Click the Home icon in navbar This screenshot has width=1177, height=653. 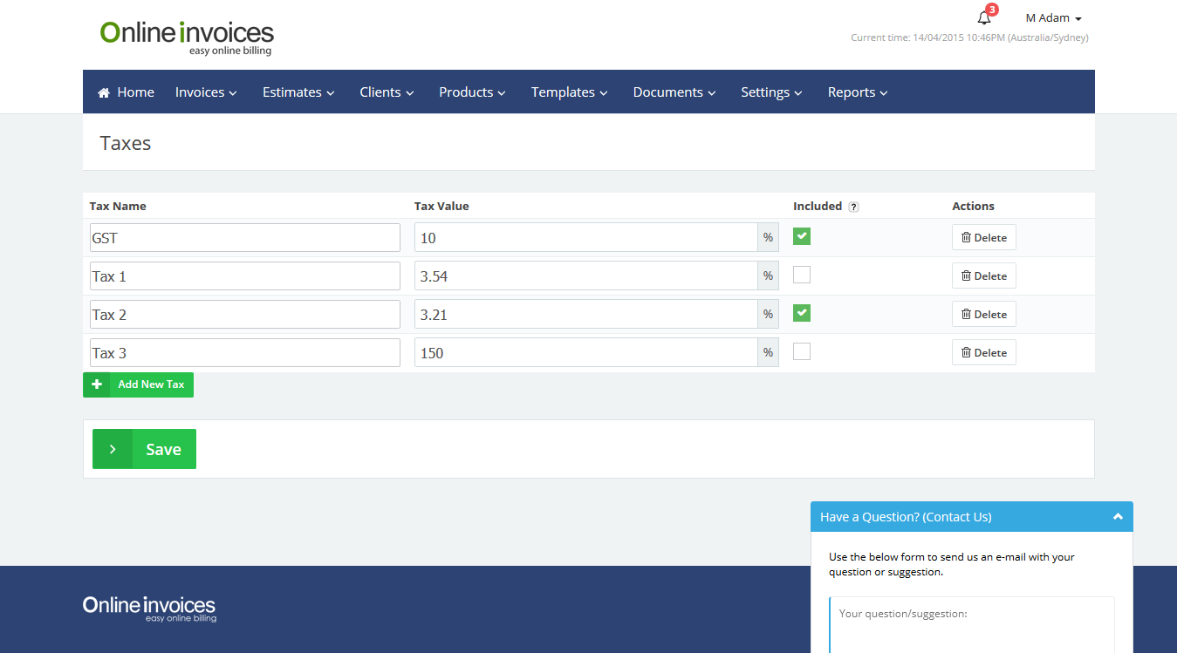(104, 92)
